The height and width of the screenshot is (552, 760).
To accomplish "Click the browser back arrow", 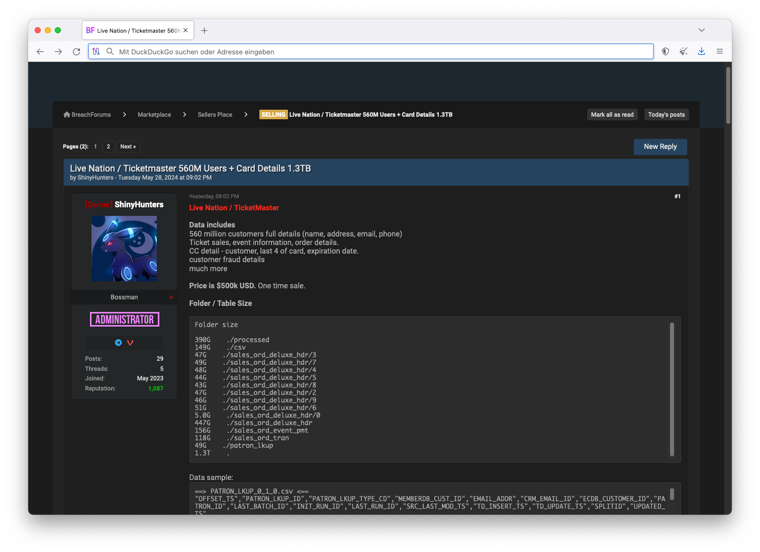I will 40,52.
